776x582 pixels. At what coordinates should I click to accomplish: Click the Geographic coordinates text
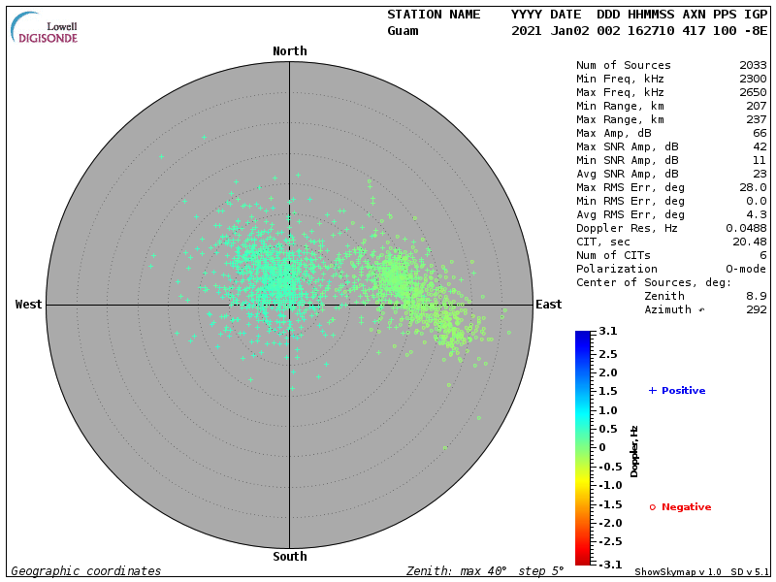[x=86, y=571]
